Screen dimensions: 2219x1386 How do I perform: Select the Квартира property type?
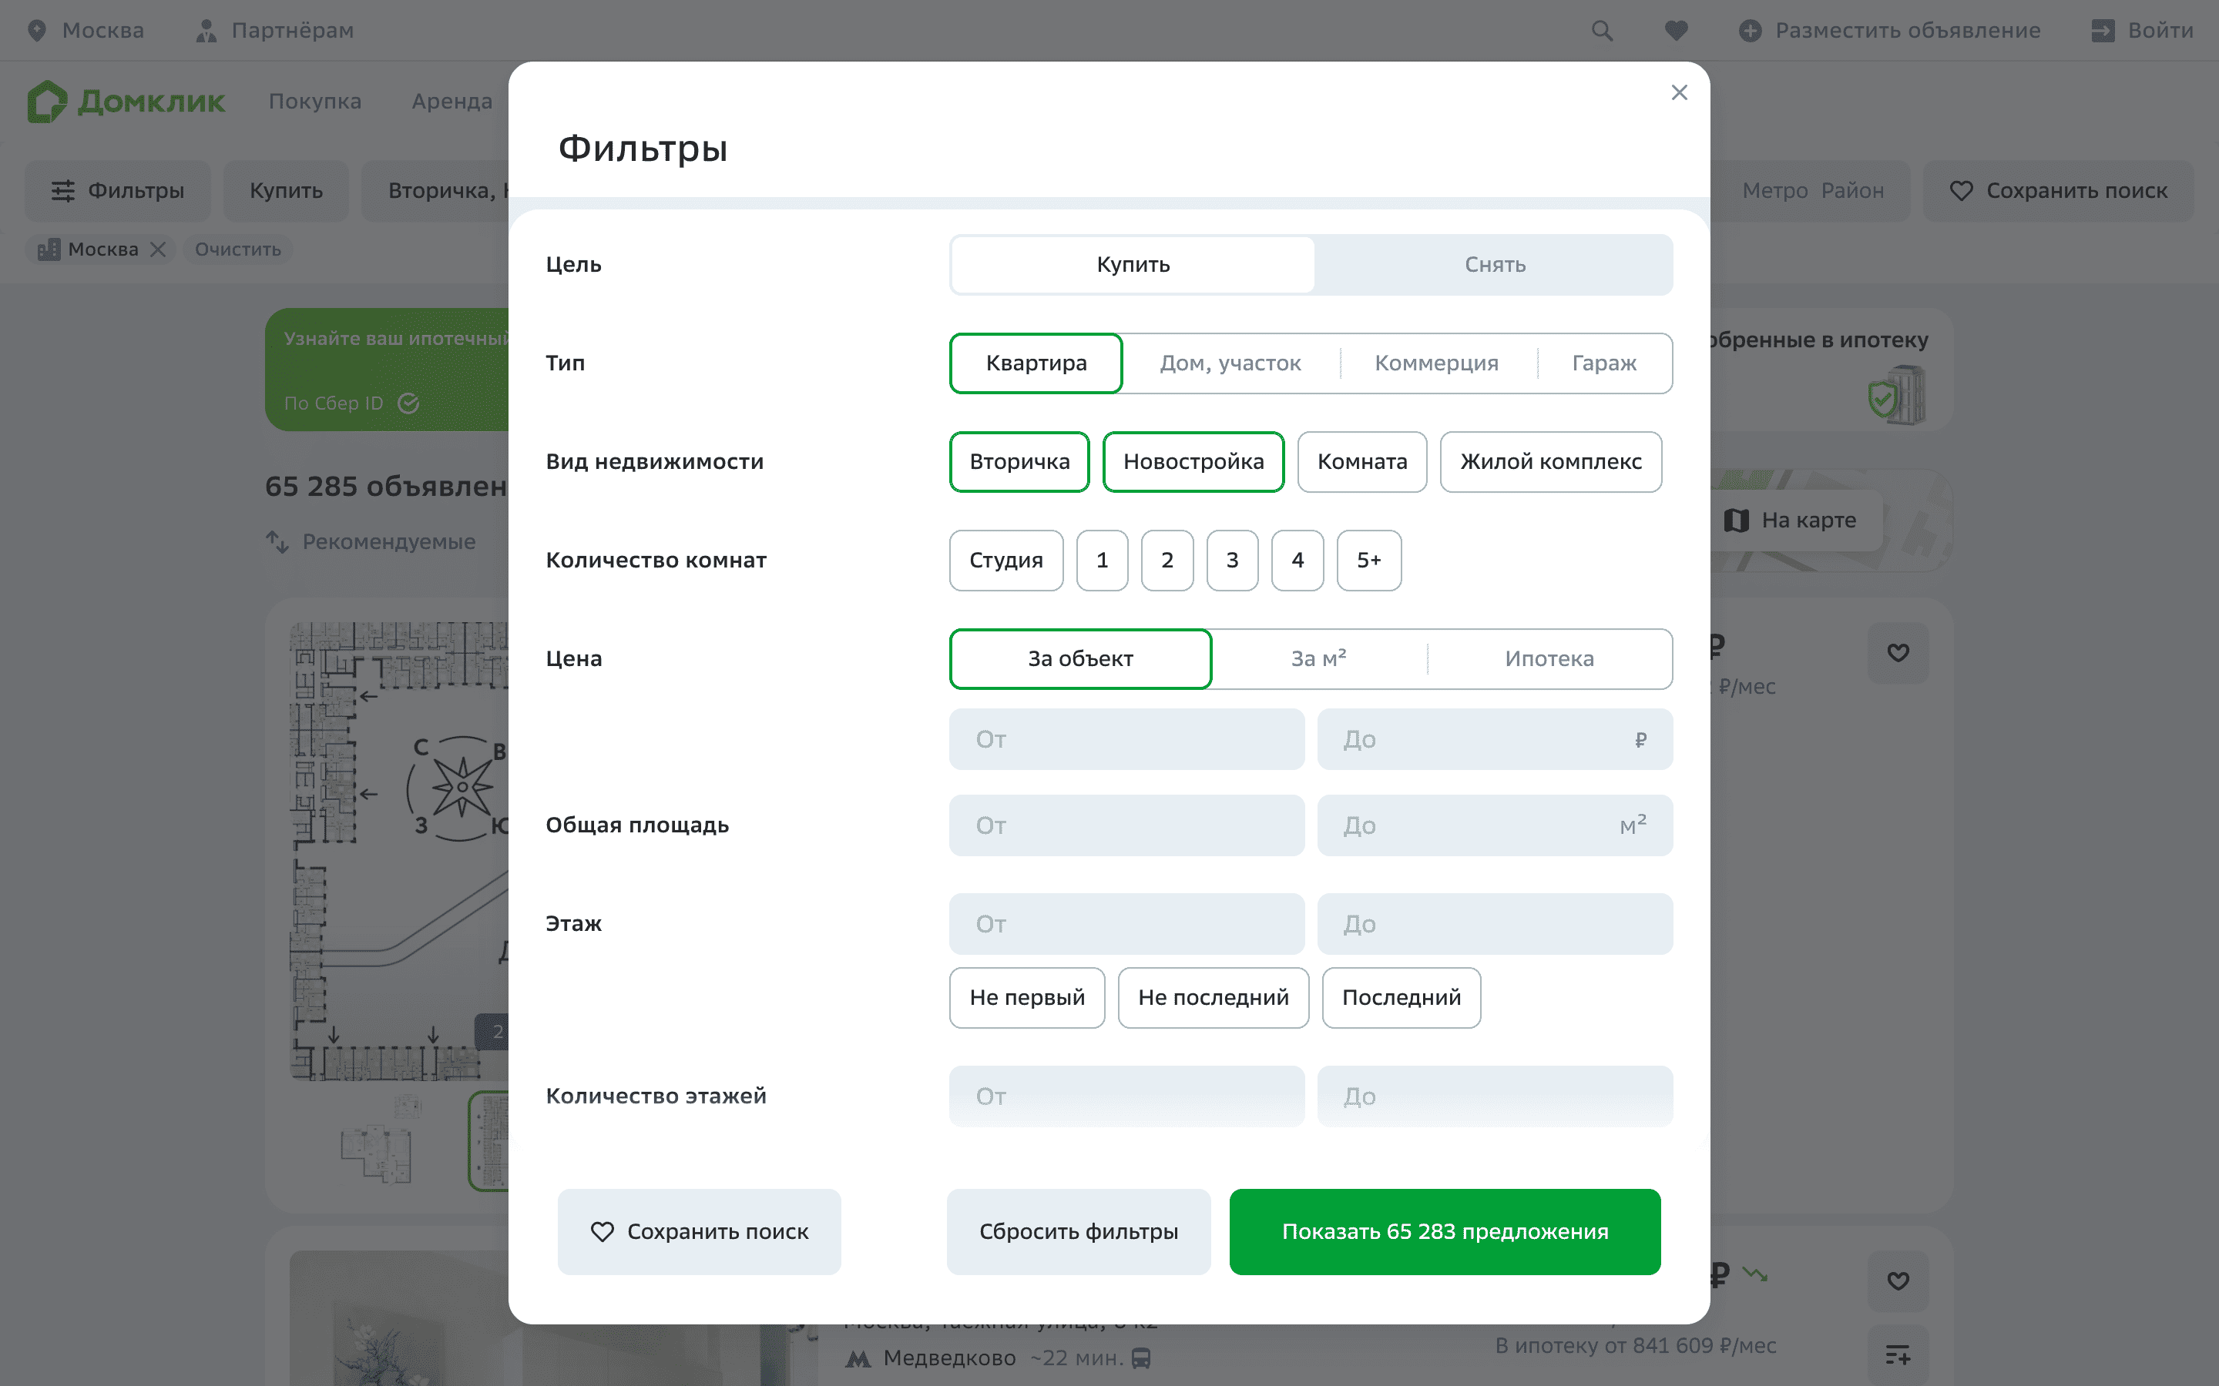pyautogui.click(x=1036, y=363)
